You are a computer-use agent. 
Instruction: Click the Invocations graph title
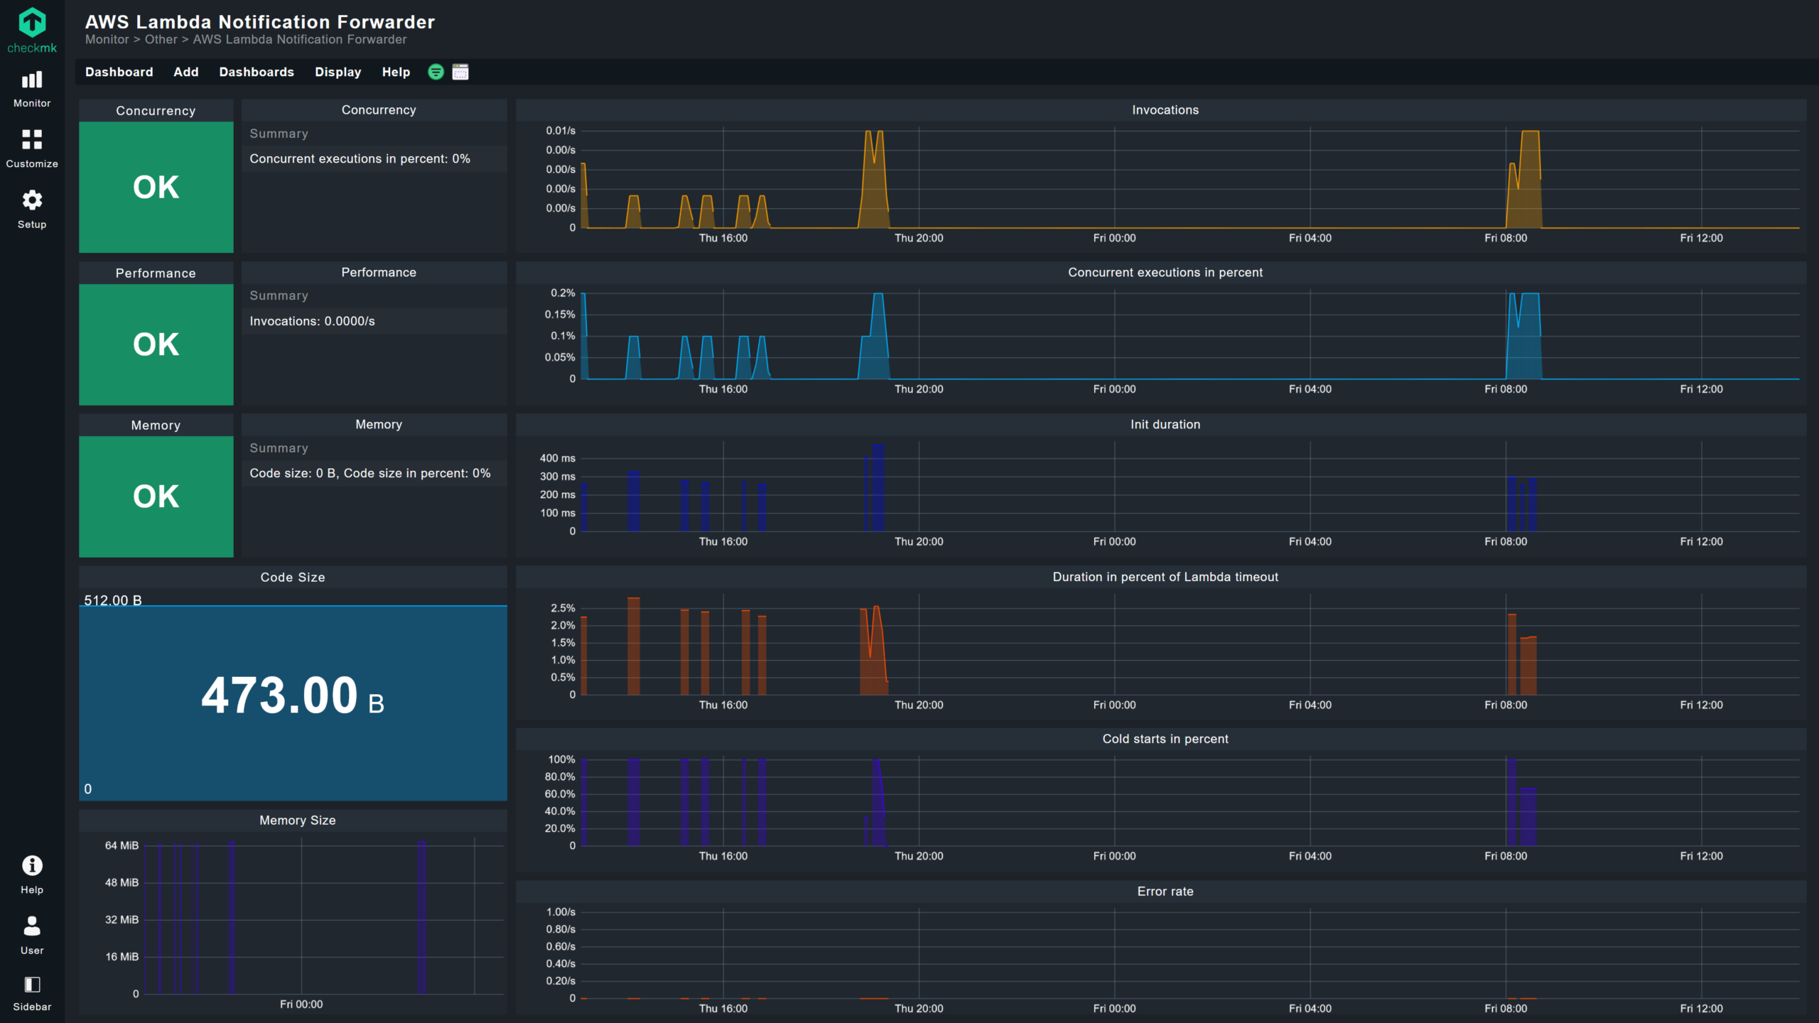click(x=1165, y=110)
